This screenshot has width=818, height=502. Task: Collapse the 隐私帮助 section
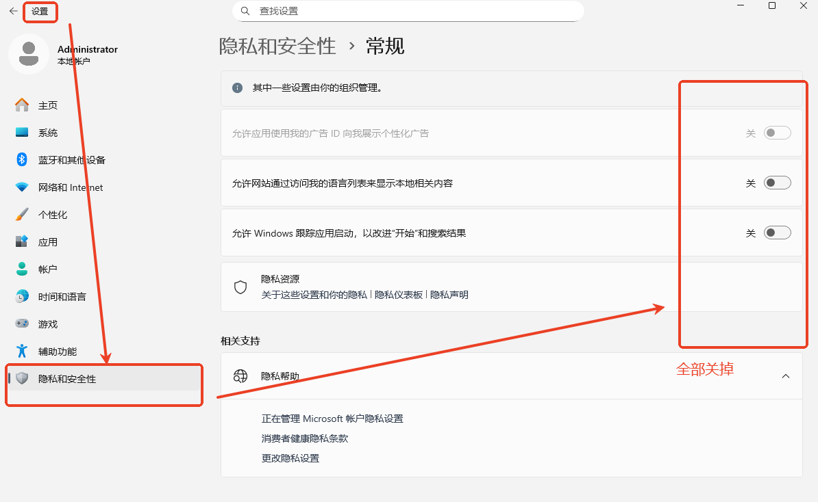(x=786, y=375)
